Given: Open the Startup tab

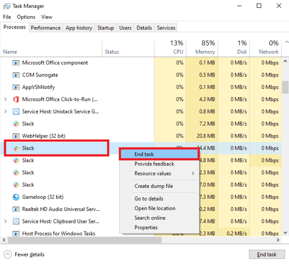Looking at the screenshot, I should pos(106,28).
